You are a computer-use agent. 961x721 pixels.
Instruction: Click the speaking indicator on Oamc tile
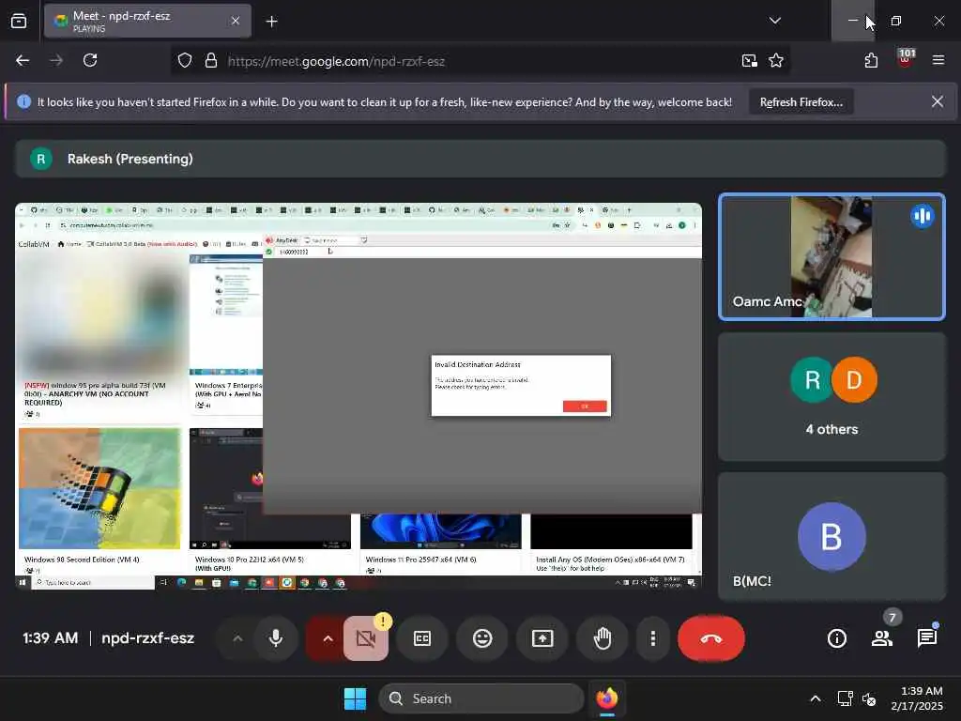(923, 216)
